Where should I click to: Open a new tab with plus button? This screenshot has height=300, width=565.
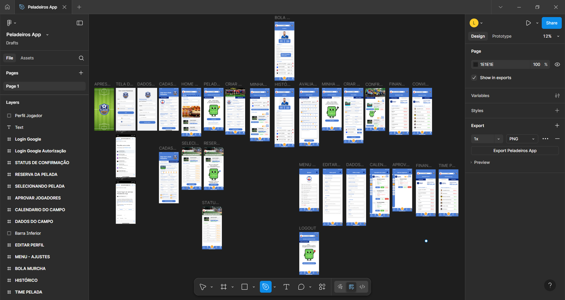(x=79, y=7)
